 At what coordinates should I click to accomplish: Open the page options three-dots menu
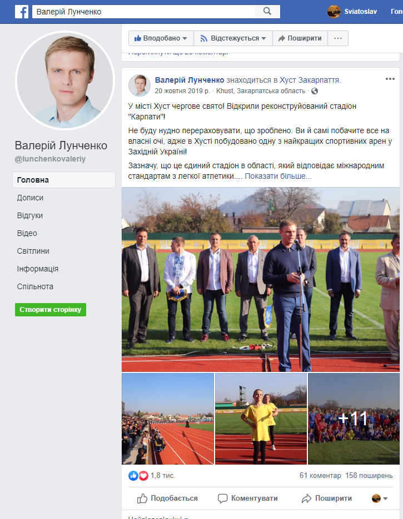(x=338, y=38)
